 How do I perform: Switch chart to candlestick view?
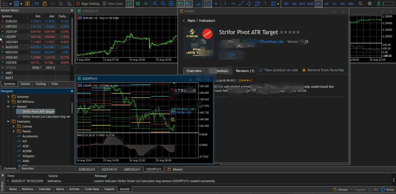point(138,4)
